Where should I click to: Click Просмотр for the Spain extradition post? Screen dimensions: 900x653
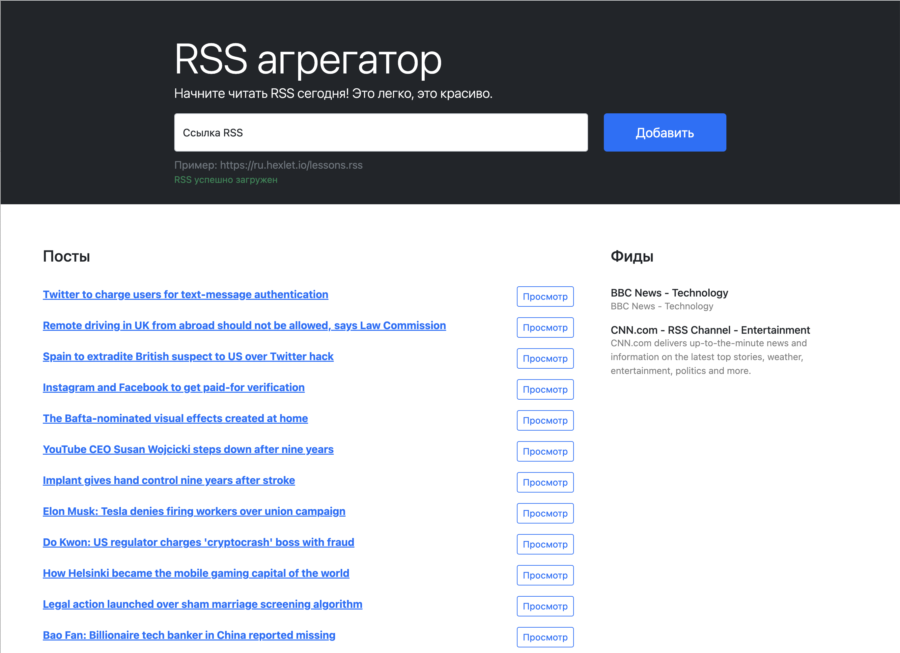pos(545,358)
